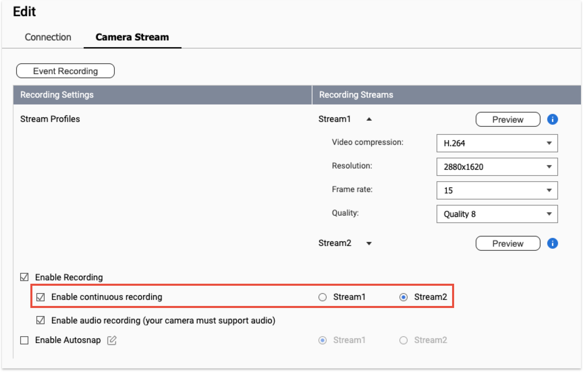Disable audio recording checkbox
This screenshot has height=372, width=583.
pos(40,320)
